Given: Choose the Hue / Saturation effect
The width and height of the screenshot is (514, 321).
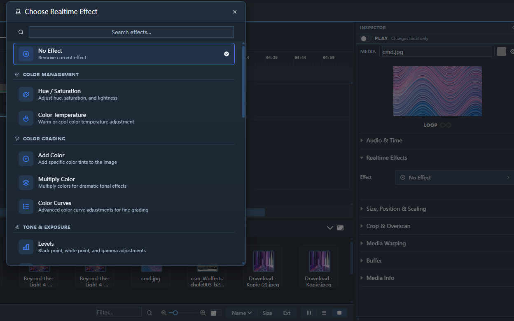Looking at the screenshot, I should tap(124, 94).
